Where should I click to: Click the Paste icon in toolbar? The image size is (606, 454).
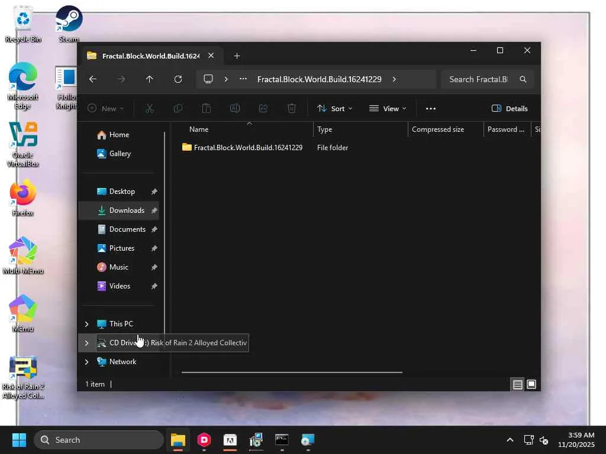(207, 109)
